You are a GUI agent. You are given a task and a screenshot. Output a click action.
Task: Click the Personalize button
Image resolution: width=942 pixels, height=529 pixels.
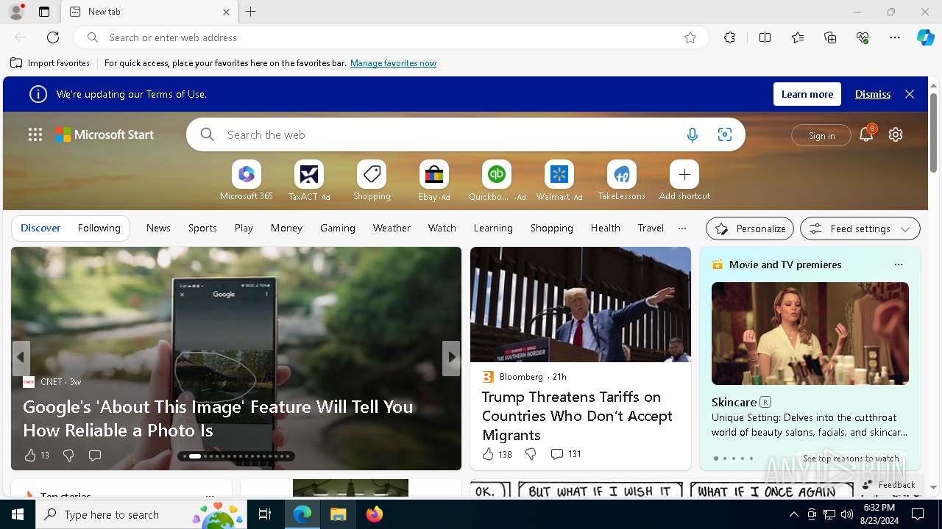750,228
